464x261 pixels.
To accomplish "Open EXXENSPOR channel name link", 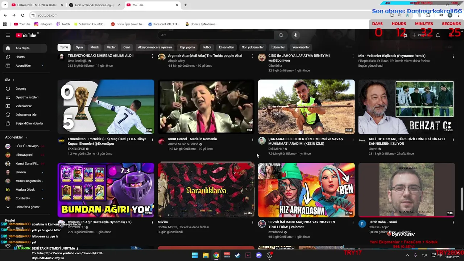I will click(x=76, y=149).
